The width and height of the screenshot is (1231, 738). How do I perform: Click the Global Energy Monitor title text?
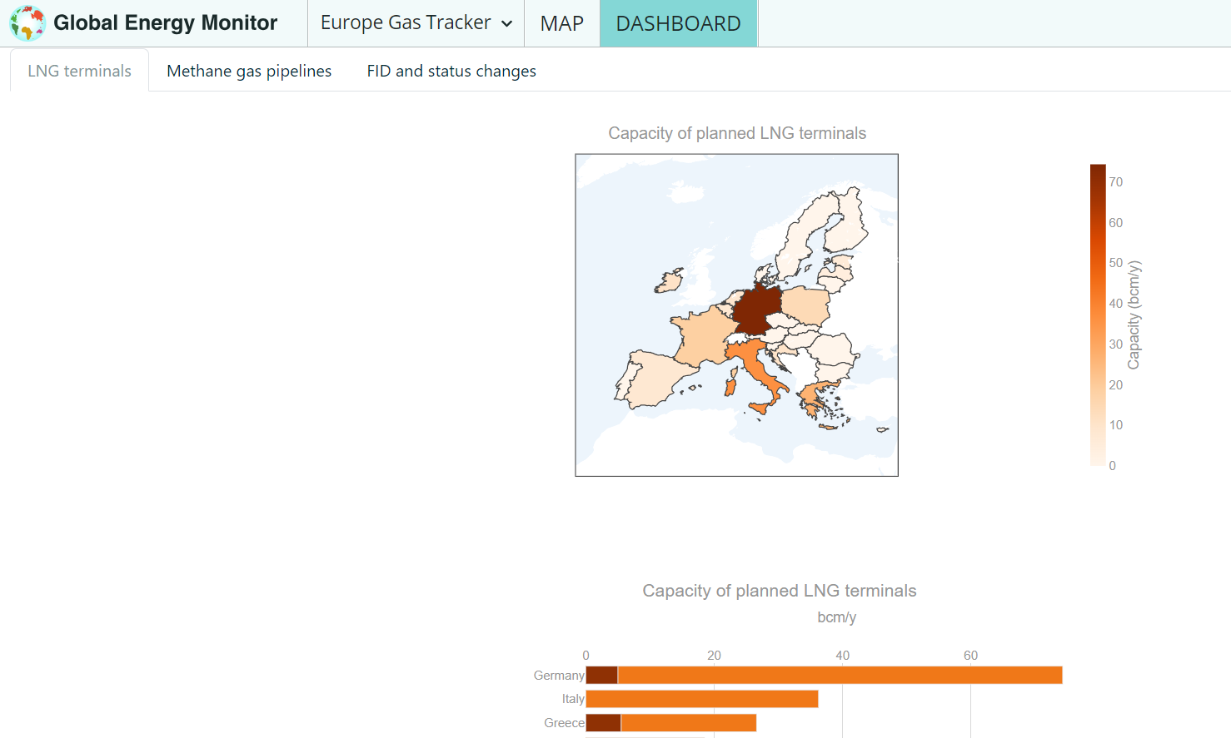click(165, 23)
